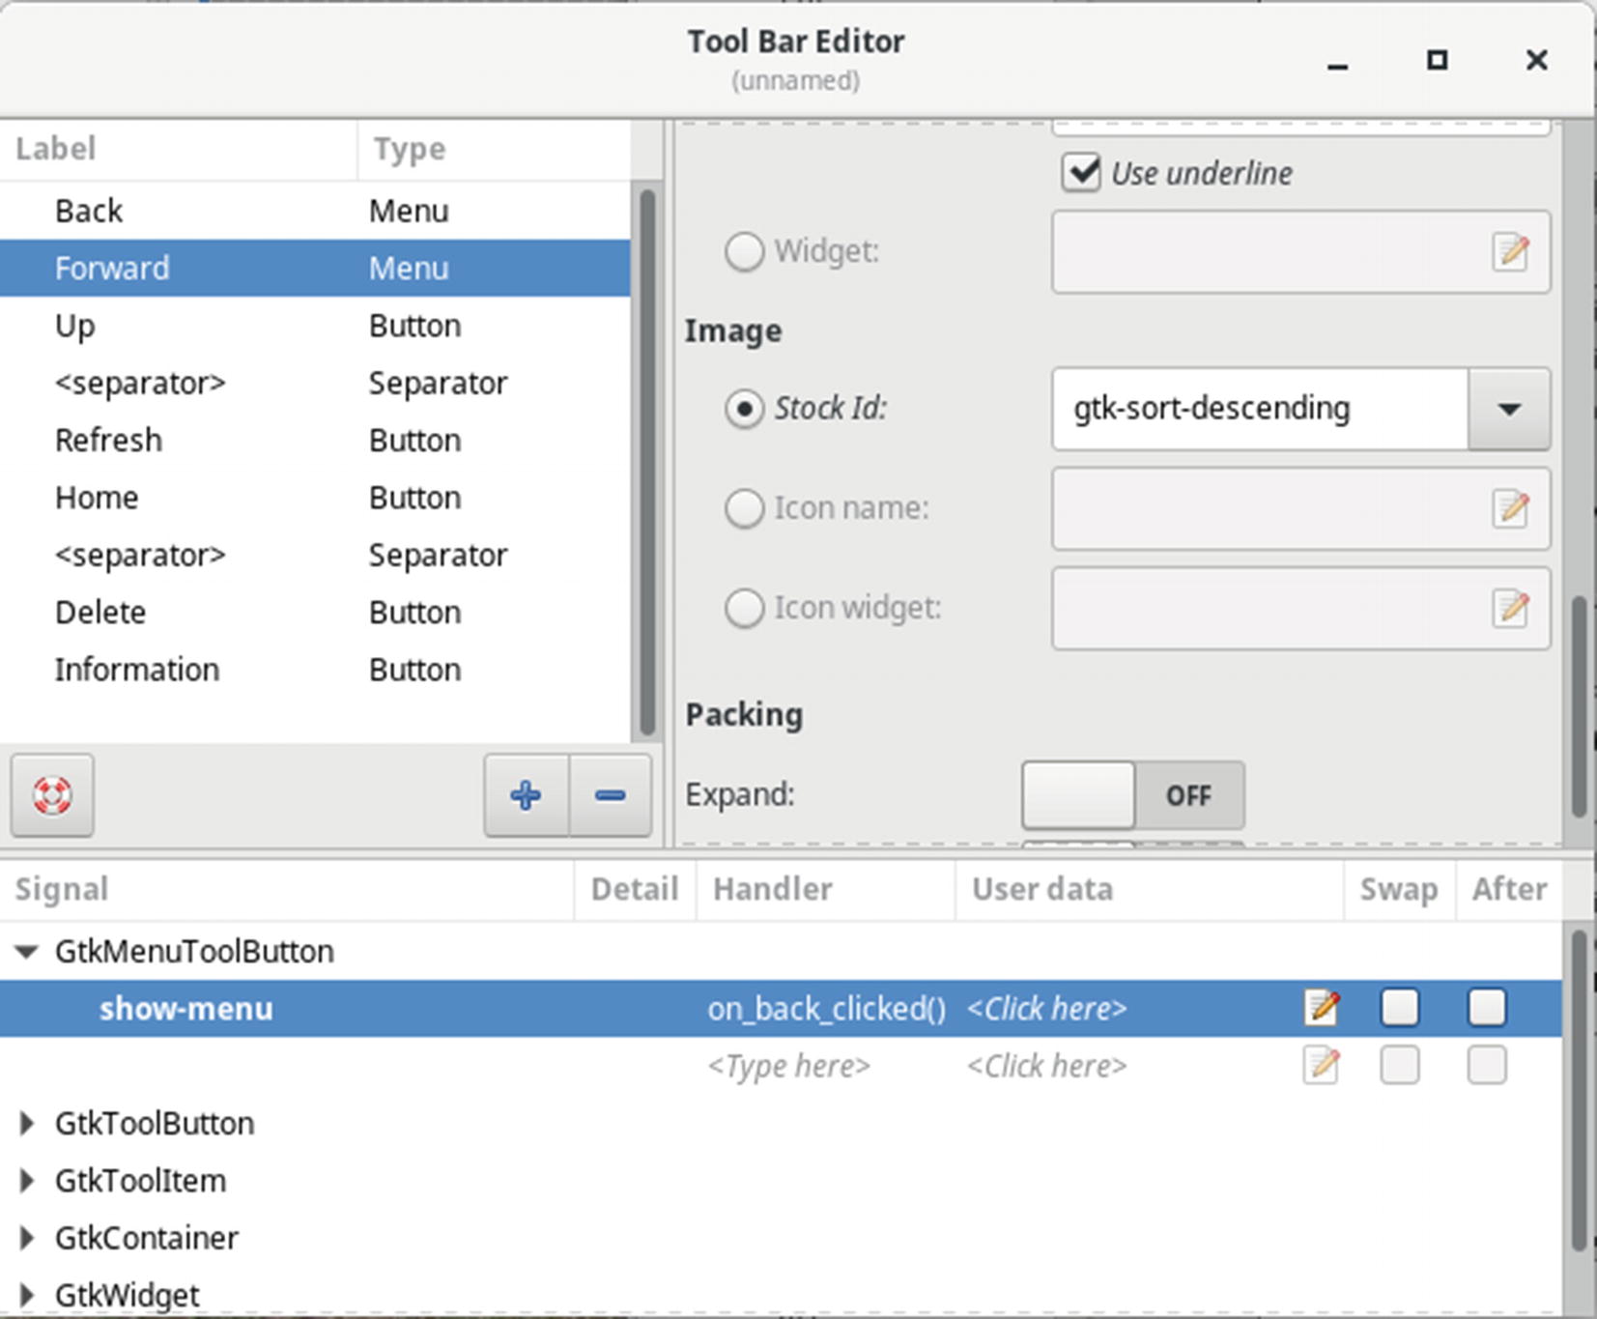Open the Stock Id dropdown list
The height and width of the screenshot is (1319, 1597).
pos(1508,409)
